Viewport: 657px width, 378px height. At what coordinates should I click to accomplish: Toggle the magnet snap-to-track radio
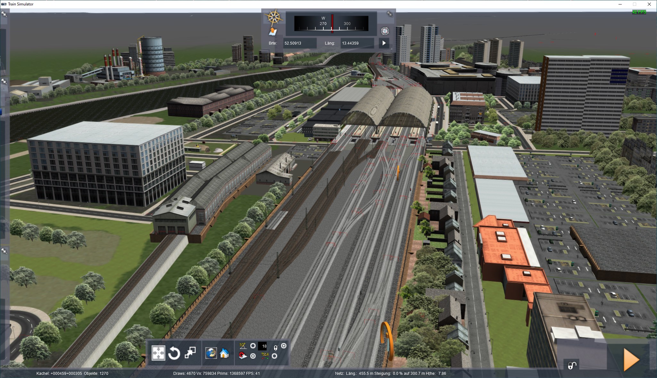pos(253,356)
